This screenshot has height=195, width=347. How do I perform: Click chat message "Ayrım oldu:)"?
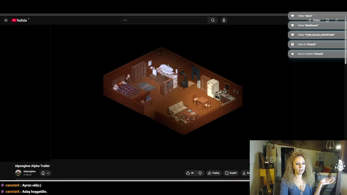tap(32, 185)
